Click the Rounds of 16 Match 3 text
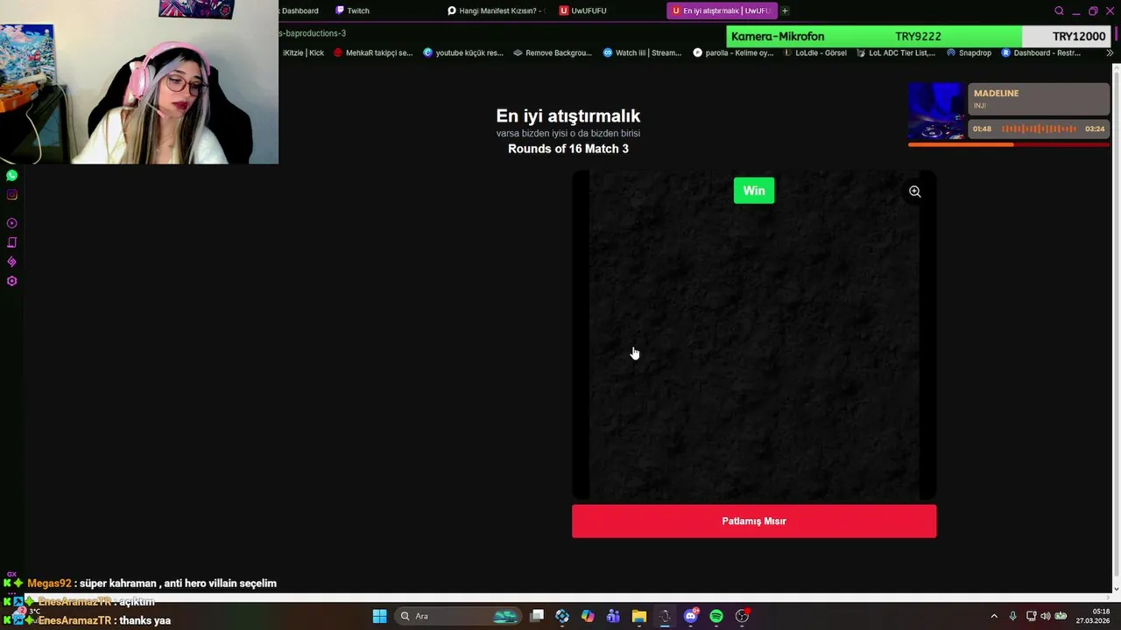 pos(568,149)
